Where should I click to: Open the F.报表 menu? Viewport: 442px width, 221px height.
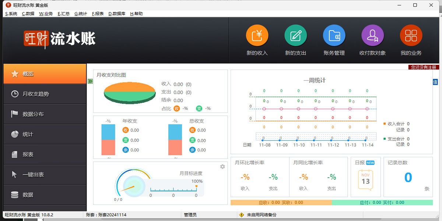point(98,14)
